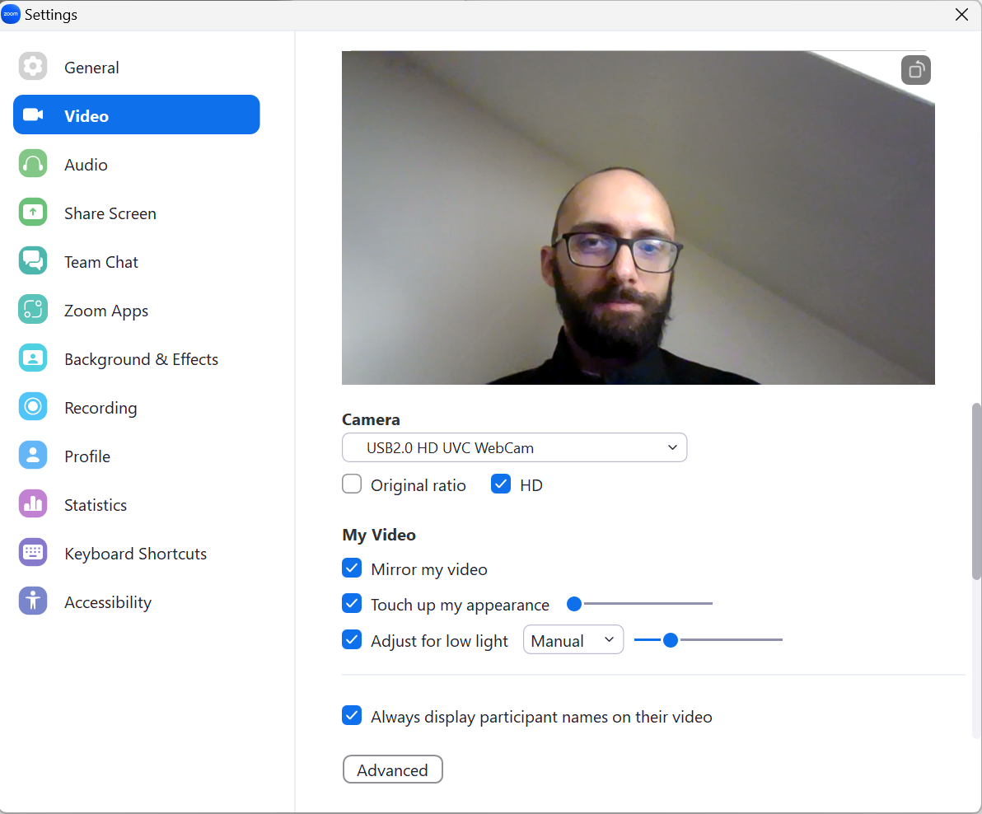Open the Share Screen settings
The width and height of the screenshot is (982, 814).
pyautogui.click(x=137, y=213)
